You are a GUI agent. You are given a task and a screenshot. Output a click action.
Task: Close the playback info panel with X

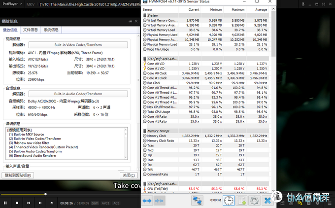point(136,21)
